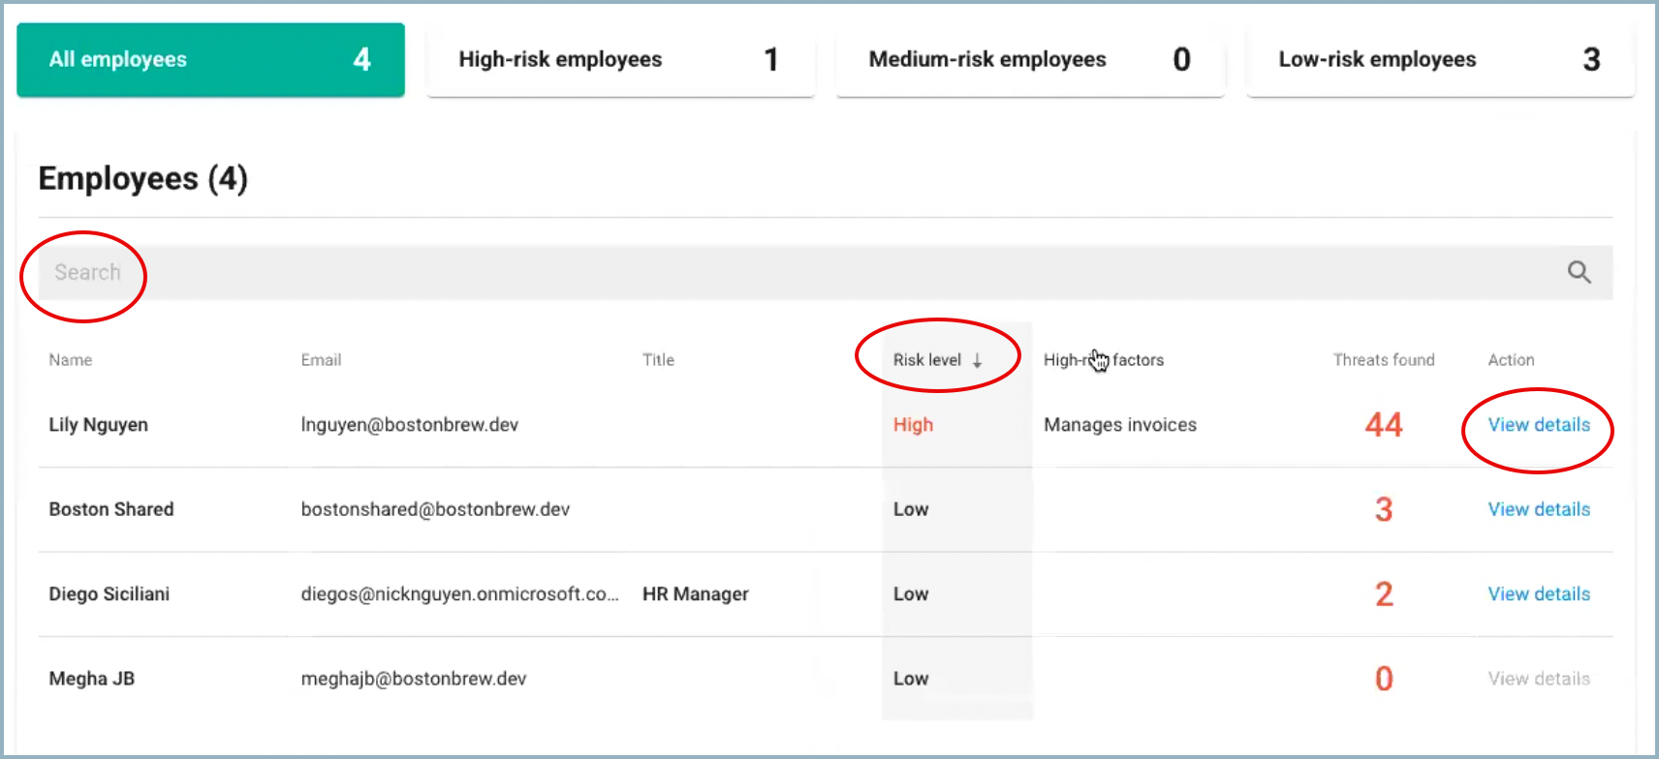Click Lily Nguyen's 44 threats count
Viewport: 1659px width, 759px height.
tap(1383, 425)
